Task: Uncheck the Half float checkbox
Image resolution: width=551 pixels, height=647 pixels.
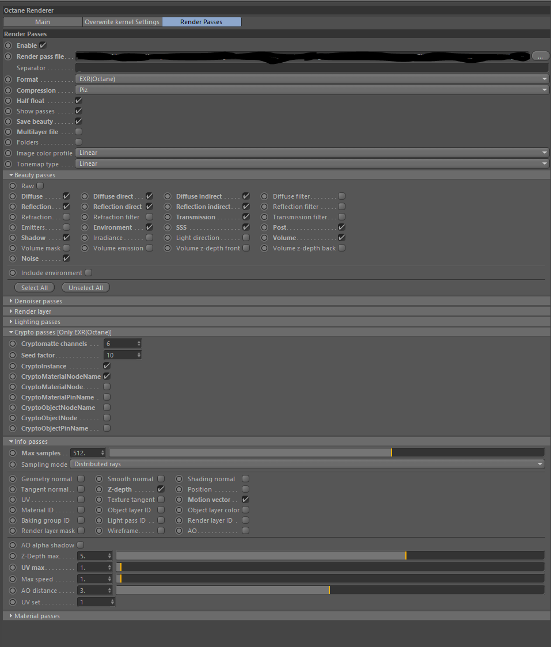Action: pyautogui.click(x=78, y=101)
